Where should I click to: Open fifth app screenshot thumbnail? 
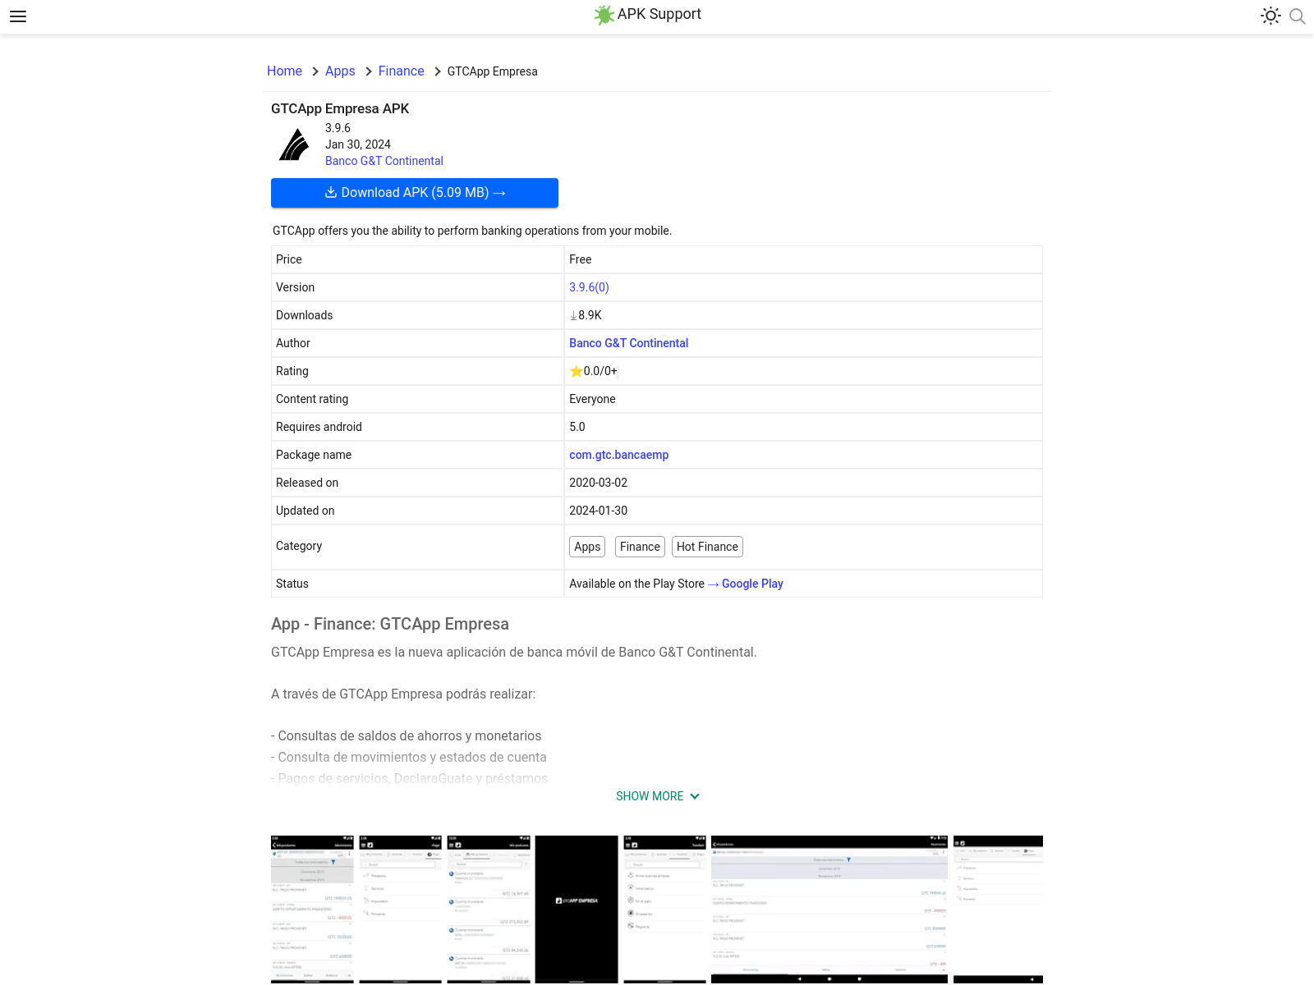pos(664,909)
